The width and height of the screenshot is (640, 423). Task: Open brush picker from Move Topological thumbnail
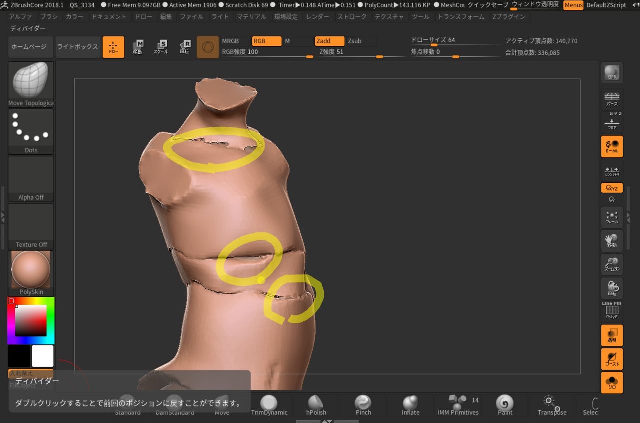(x=31, y=84)
